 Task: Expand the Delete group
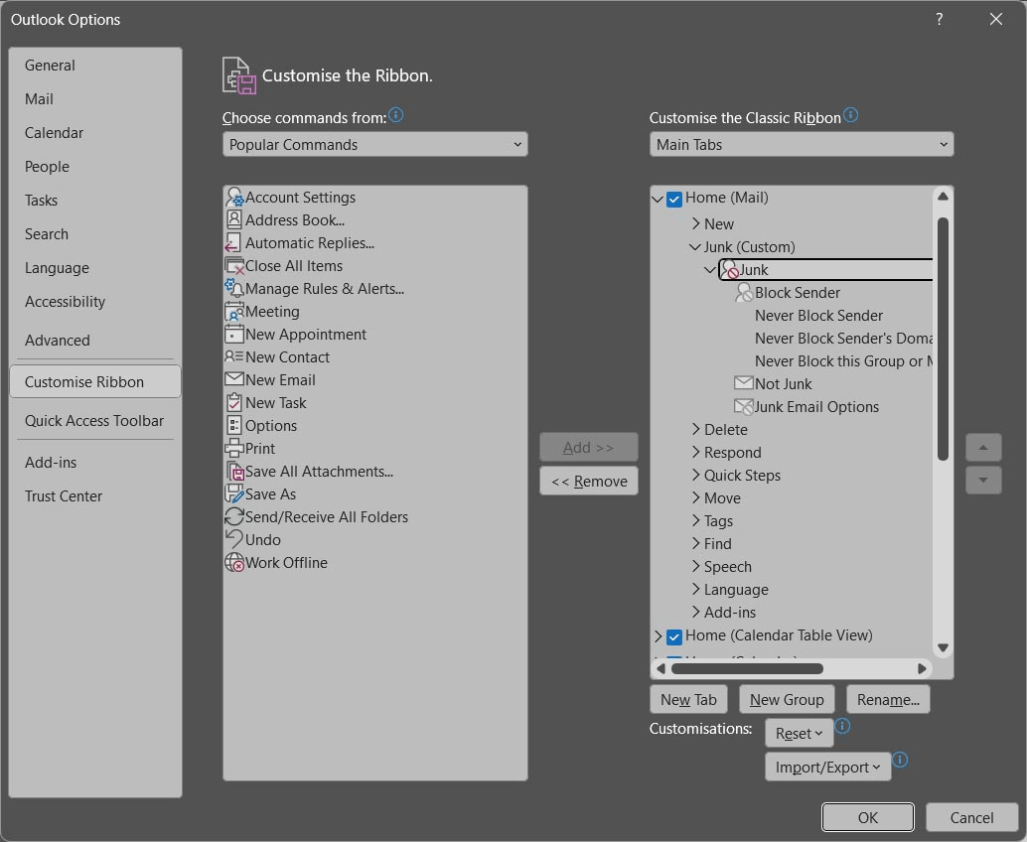[695, 429]
